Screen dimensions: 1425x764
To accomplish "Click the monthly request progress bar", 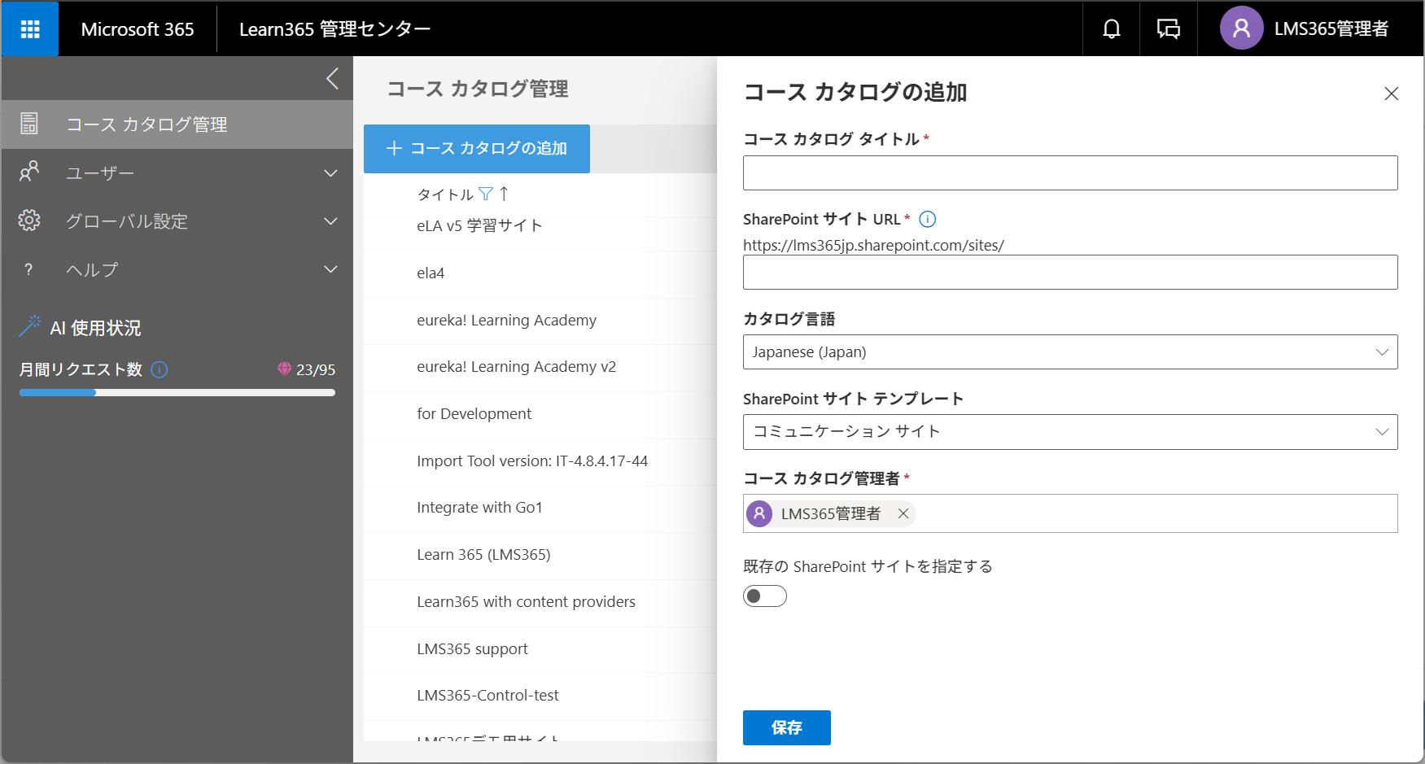I will point(177,392).
